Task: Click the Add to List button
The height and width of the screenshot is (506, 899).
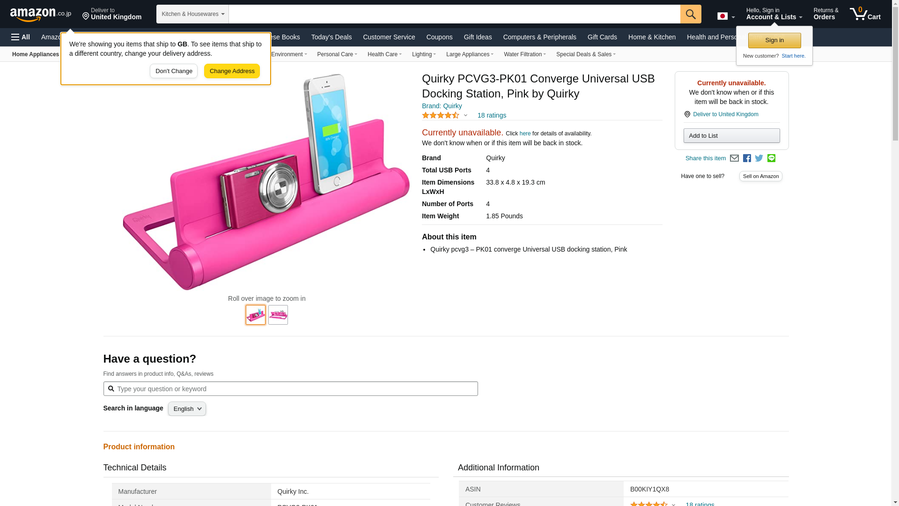Action: pyautogui.click(x=731, y=136)
